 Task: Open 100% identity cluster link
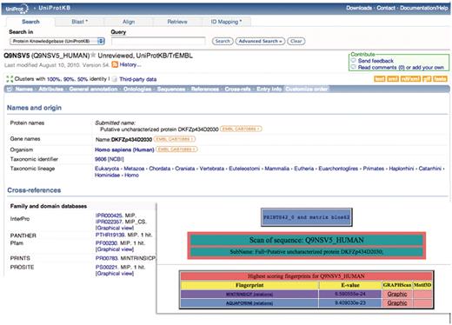click(54, 79)
